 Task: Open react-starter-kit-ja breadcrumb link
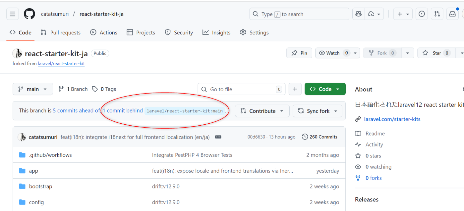pyautogui.click(x=101, y=14)
